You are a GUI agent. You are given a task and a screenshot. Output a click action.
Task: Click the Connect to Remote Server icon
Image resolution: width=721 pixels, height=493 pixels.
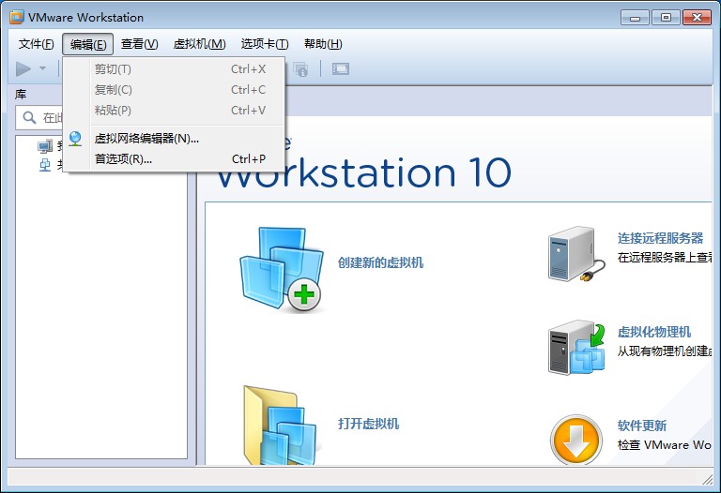(576, 254)
